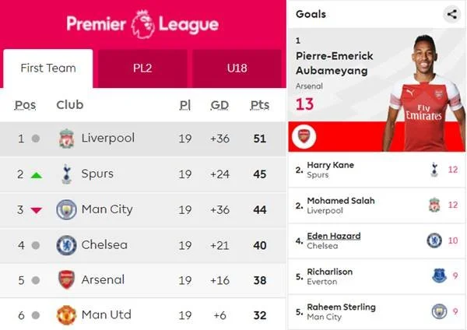Image resolution: width=467 pixels, height=330 pixels.
Task: Click the Everton badge beside Richarlison
Action: click(439, 276)
